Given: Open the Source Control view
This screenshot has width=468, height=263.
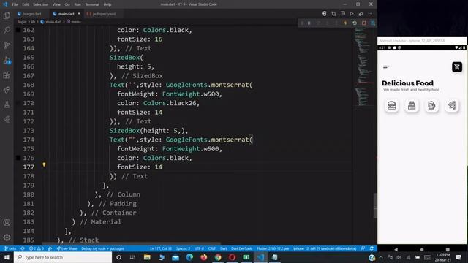Looking at the screenshot, I should point(7,45).
